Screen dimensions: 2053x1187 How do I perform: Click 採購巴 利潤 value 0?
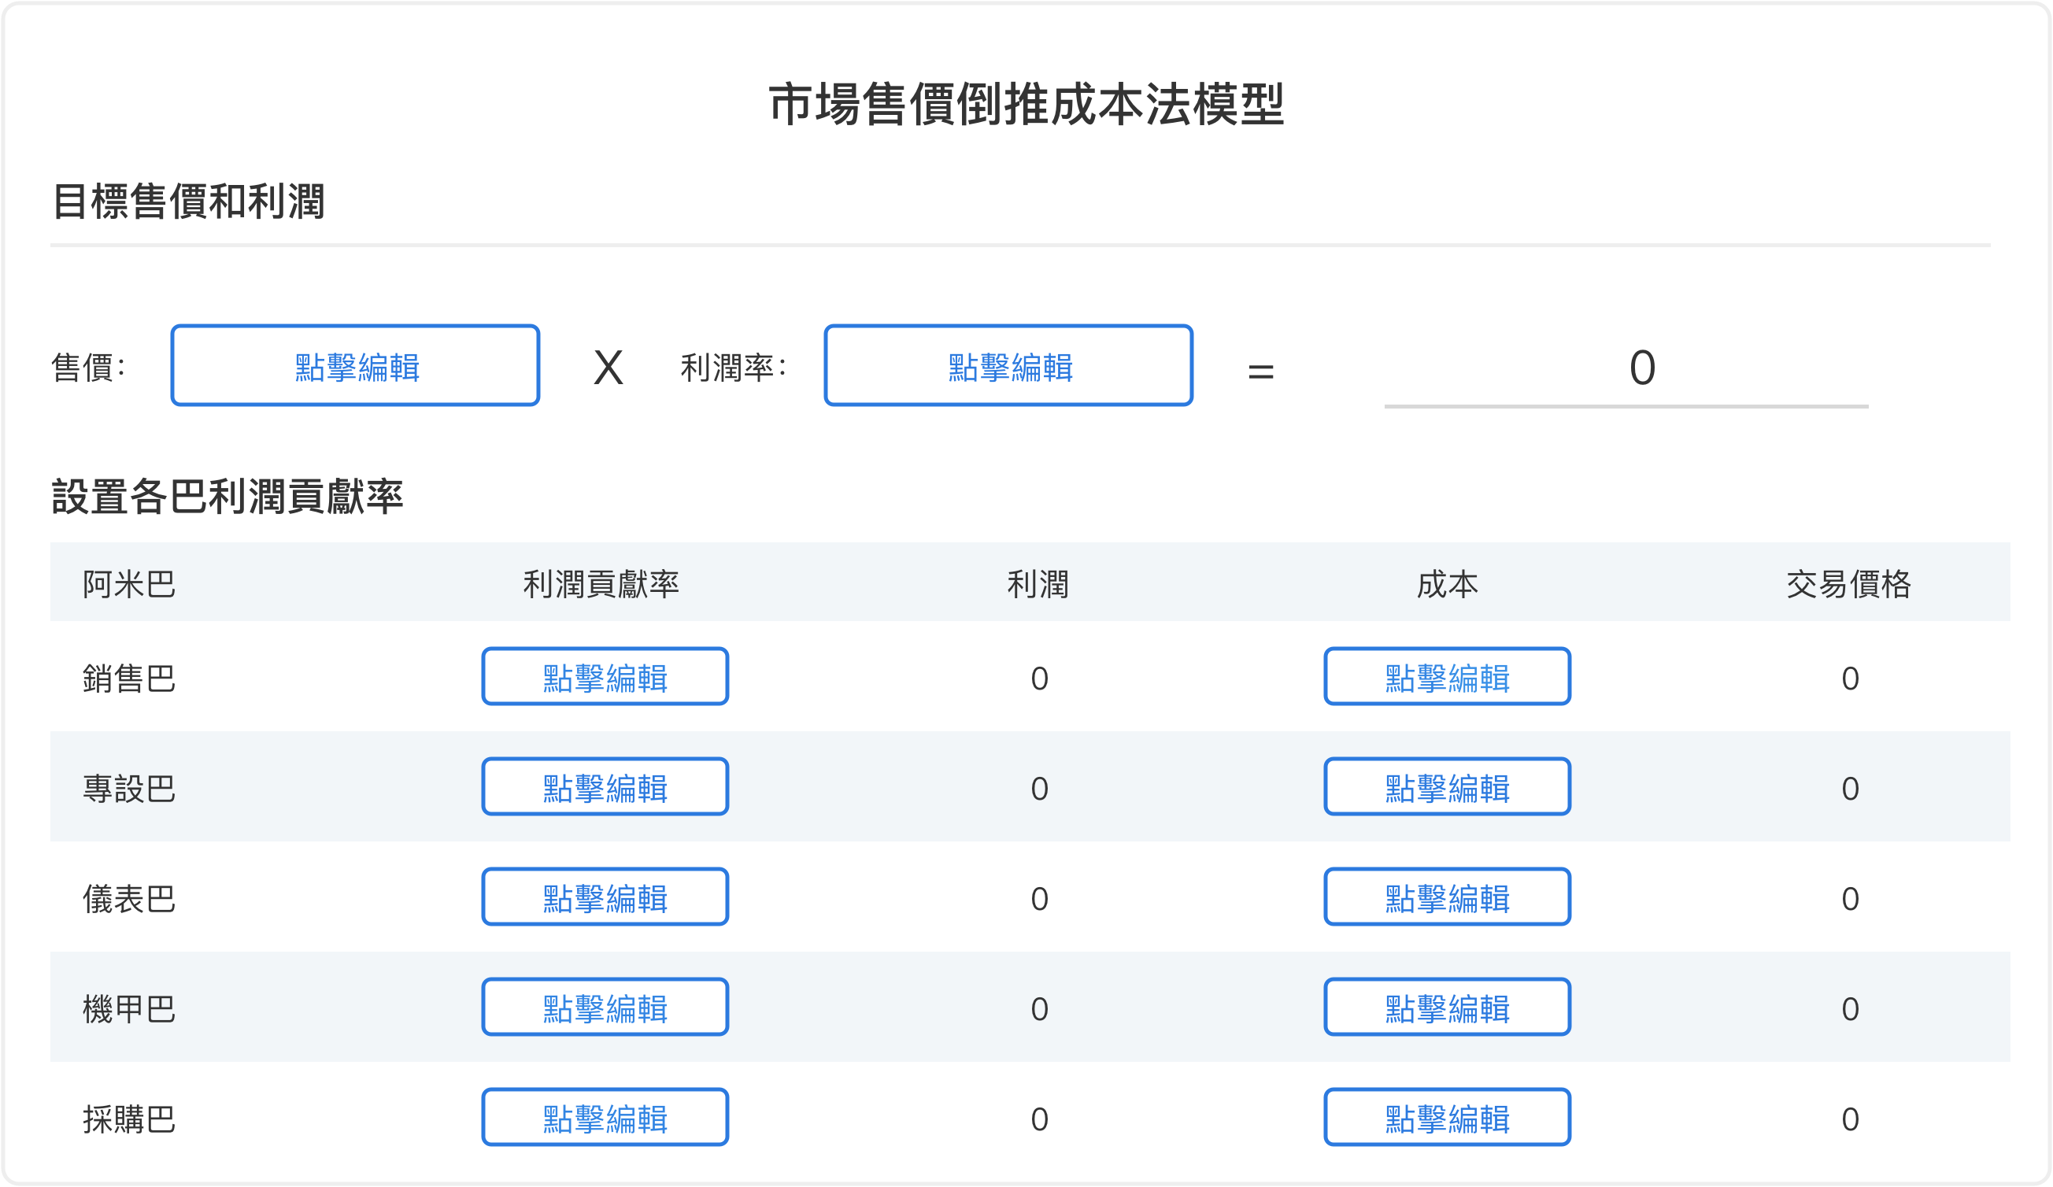[1040, 1119]
